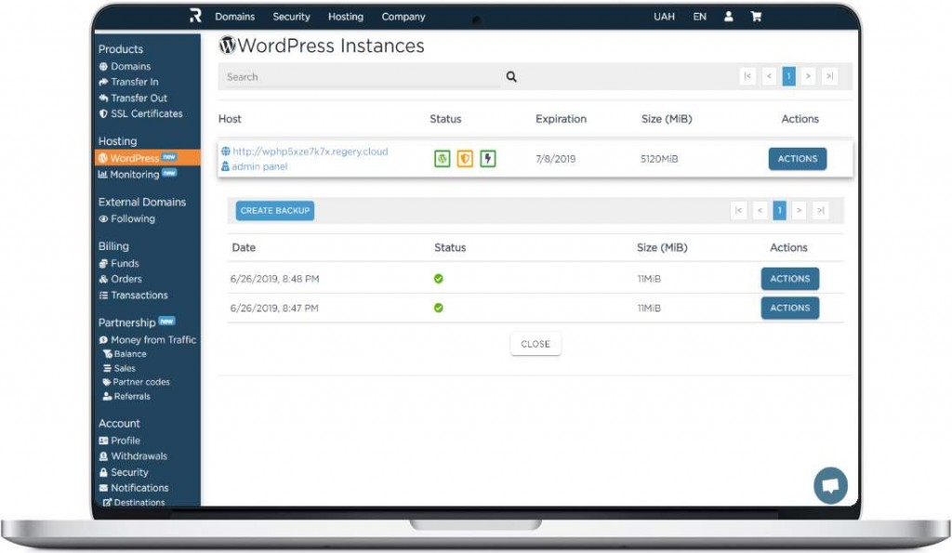Open Following under External Domains
The width and height of the screenshot is (952, 553).
point(126,218)
